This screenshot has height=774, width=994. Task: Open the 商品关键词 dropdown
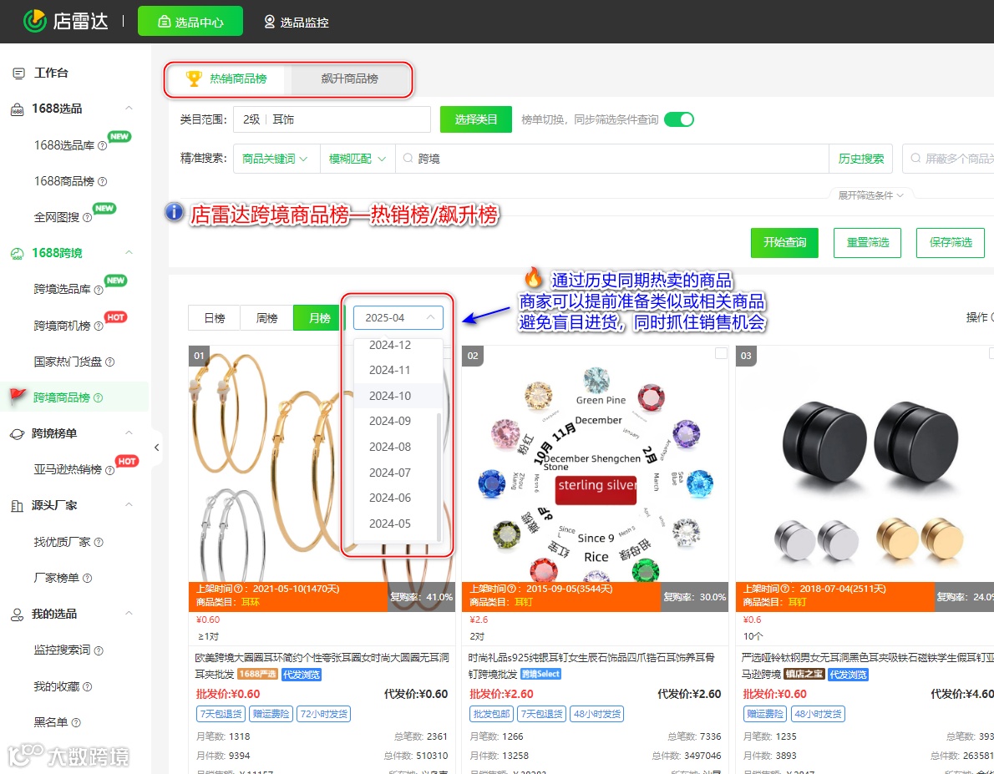click(x=276, y=159)
